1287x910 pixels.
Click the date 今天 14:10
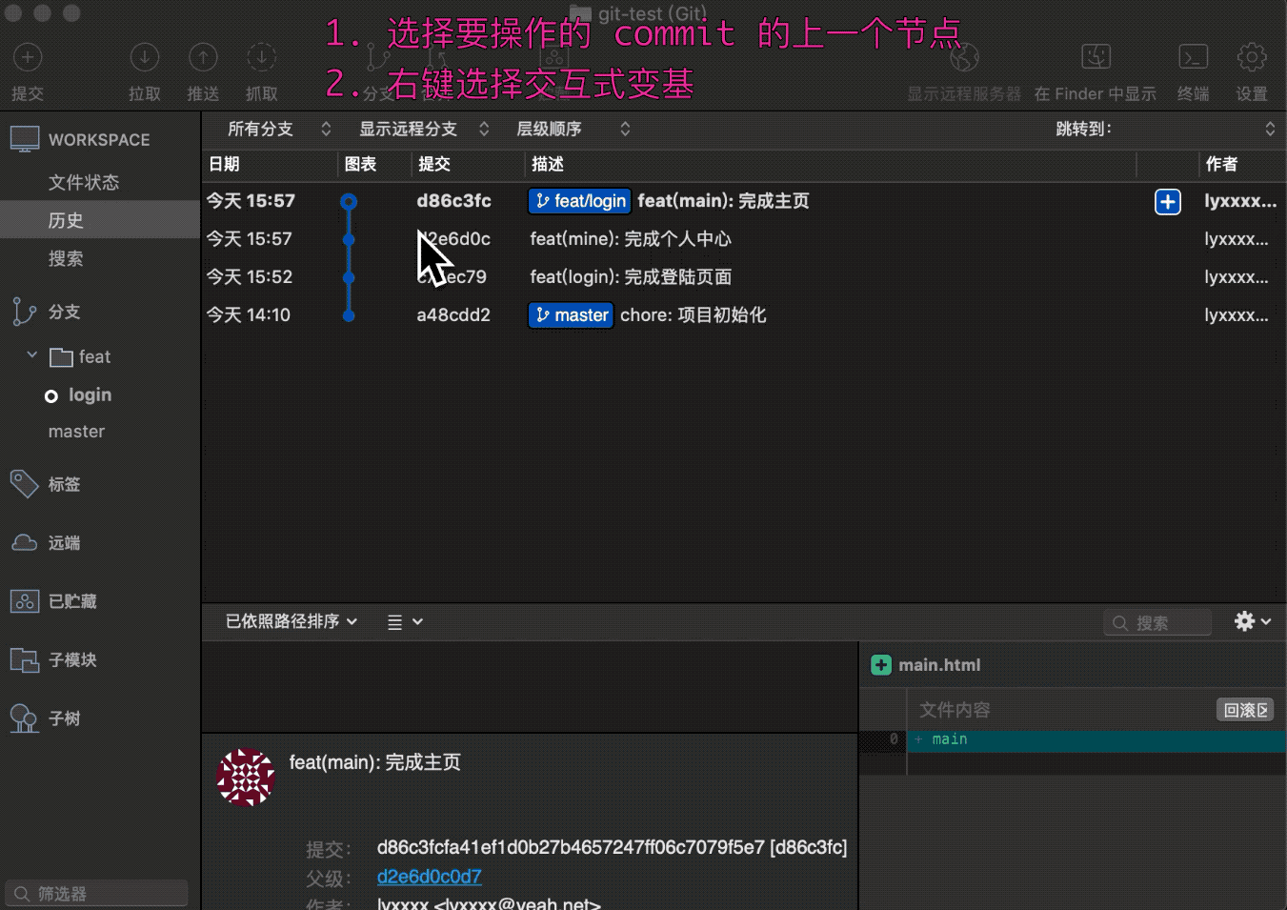click(249, 315)
